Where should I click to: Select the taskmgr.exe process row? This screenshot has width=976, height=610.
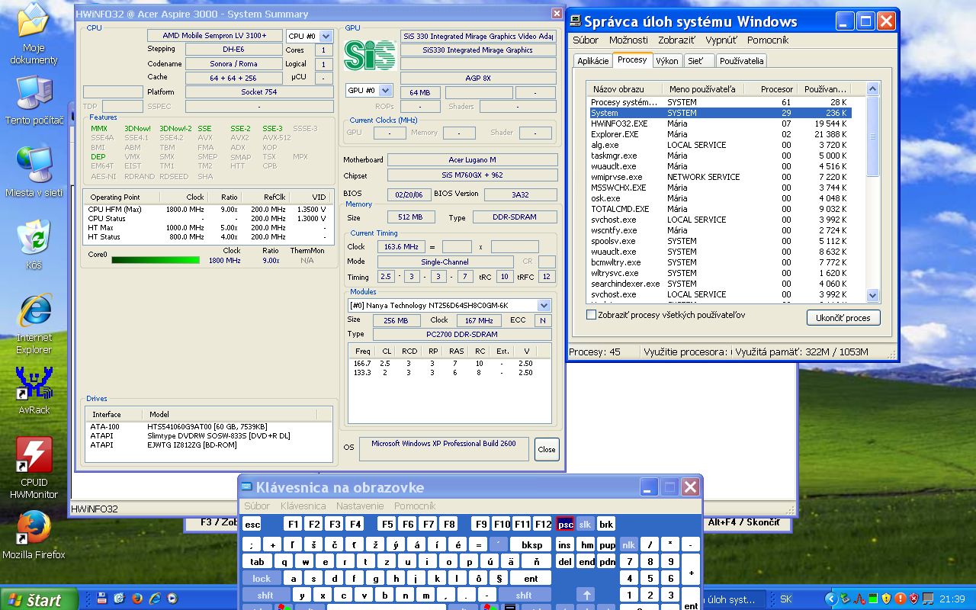pyautogui.click(x=720, y=156)
